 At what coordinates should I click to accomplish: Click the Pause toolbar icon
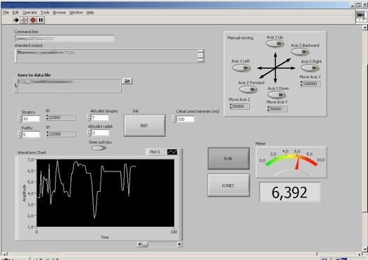point(41,20)
